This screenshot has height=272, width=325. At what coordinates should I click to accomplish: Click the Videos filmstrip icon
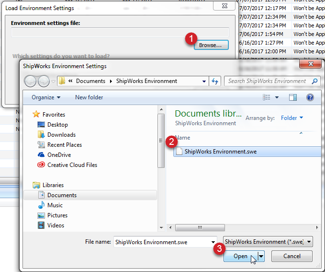pyautogui.click(x=41, y=225)
